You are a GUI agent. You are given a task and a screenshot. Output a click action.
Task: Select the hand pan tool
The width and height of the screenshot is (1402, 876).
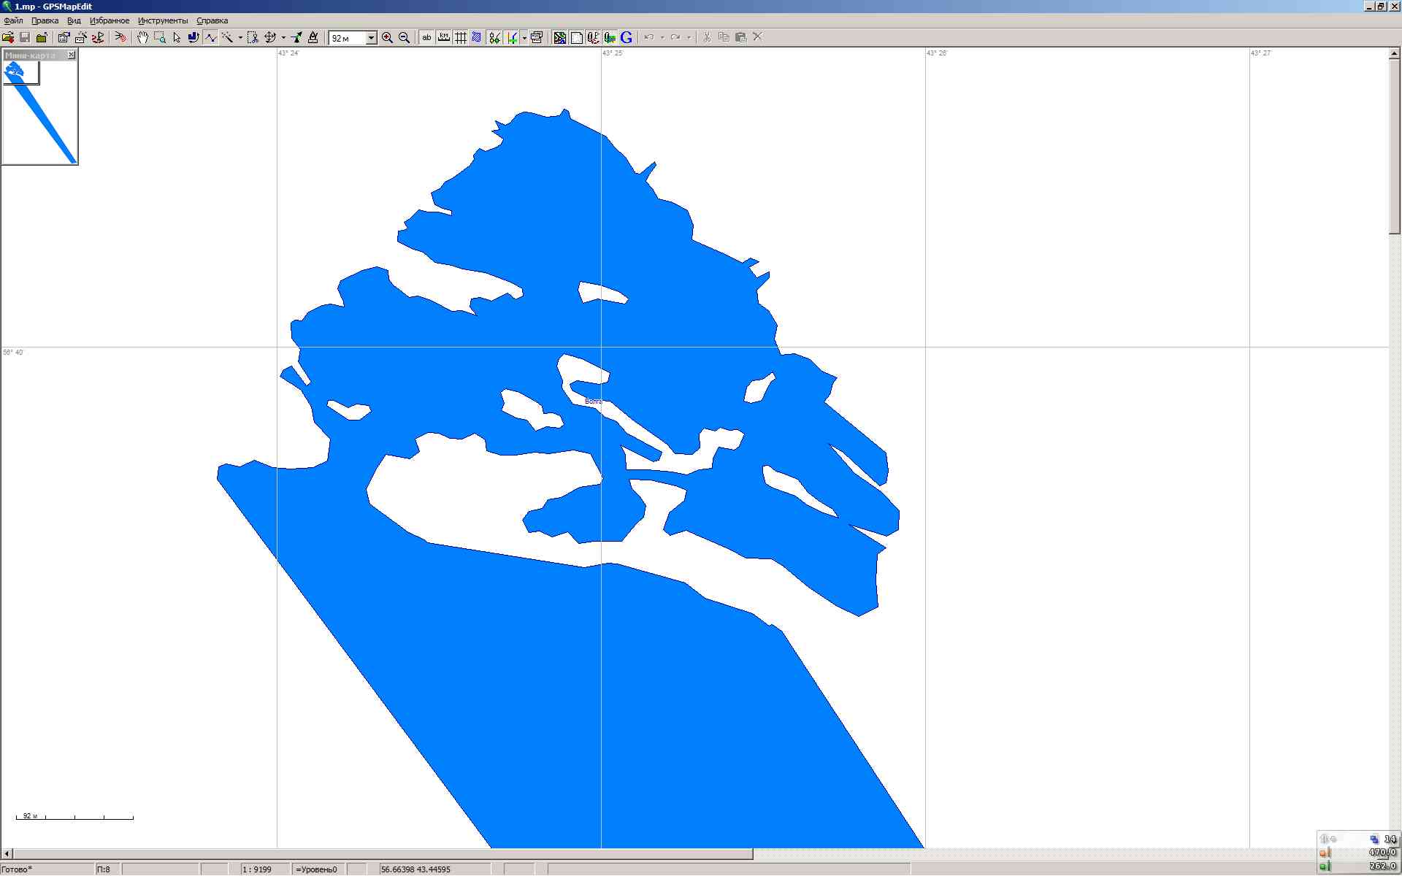tap(142, 37)
